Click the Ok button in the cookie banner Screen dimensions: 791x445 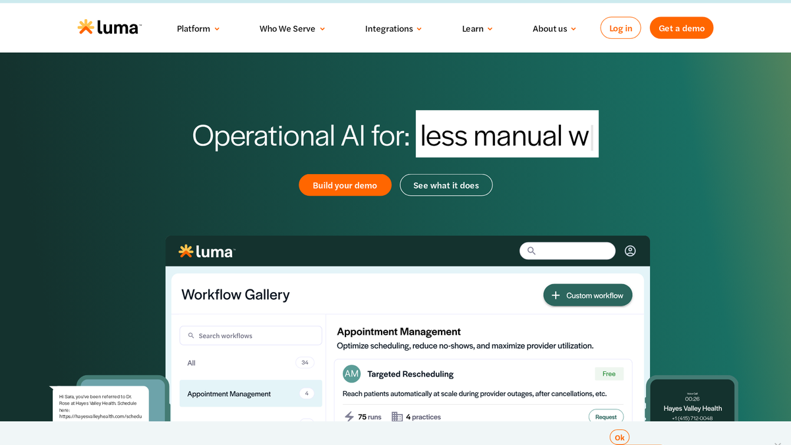620,437
